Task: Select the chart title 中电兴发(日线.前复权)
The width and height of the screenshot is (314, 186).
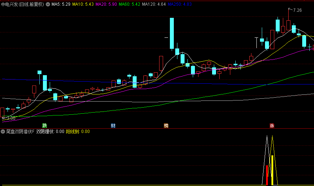Action: (x=23, y=4)
